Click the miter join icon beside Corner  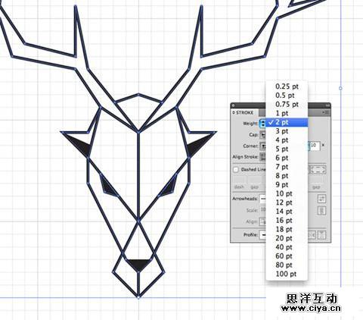click(263, 146)
